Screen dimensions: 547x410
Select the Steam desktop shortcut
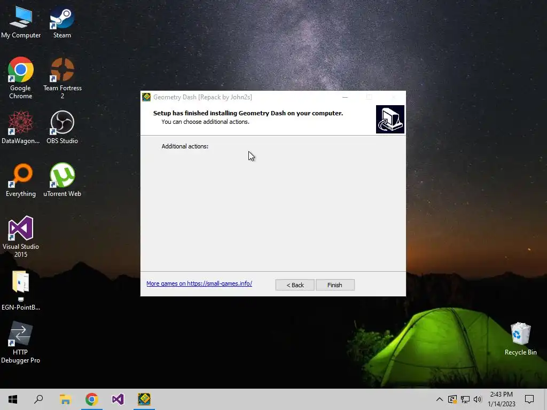pos(62,22)
